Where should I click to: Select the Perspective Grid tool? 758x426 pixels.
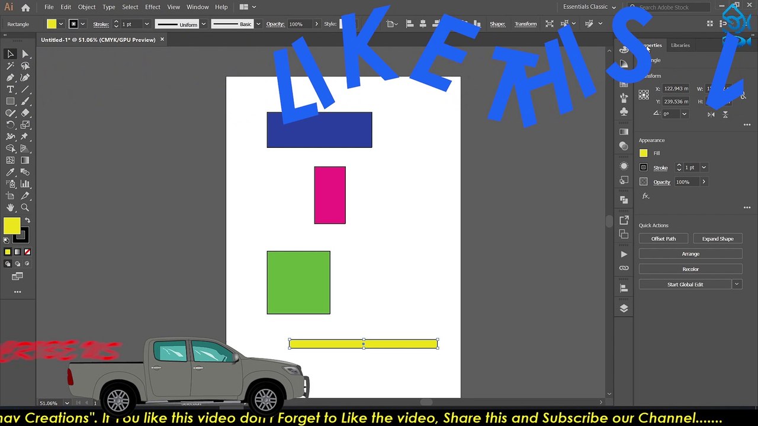[x=25, y=149]
